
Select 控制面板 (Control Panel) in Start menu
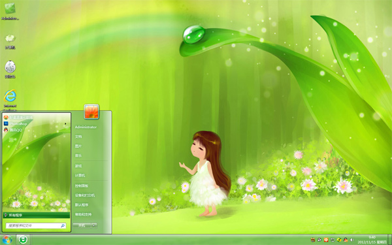(82, 186)
